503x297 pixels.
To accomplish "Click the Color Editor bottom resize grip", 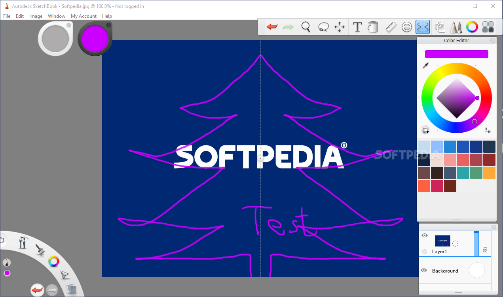I will coord(457,219).
